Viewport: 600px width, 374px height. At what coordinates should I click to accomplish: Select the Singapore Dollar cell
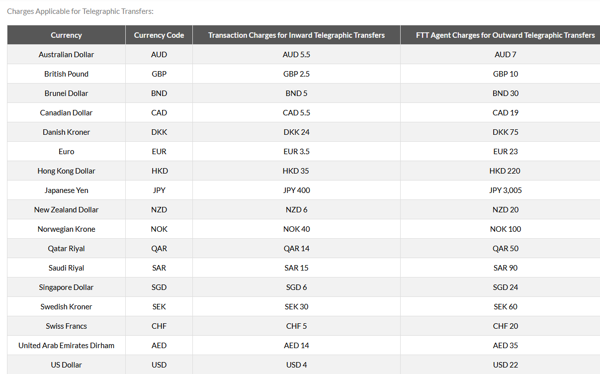coord(66,287)
